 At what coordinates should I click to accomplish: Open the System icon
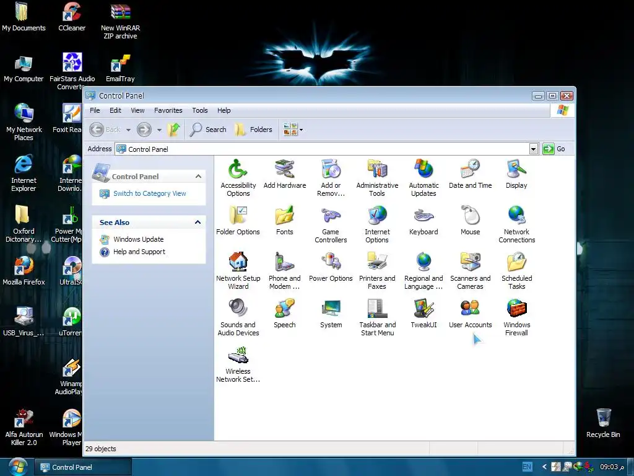pyautogui.click(x=331, y=314)
